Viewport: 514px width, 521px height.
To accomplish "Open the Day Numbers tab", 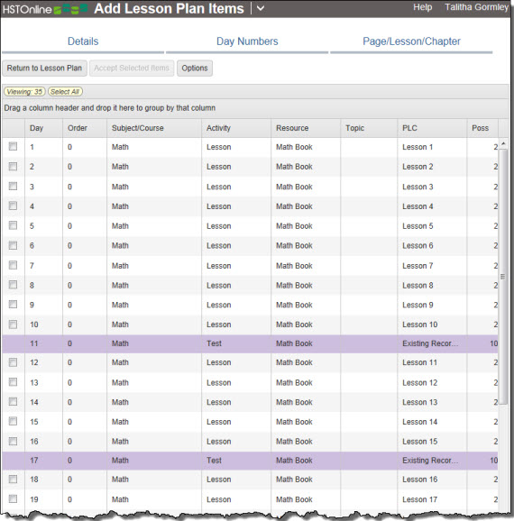I will pyautogui.click(x=247, y=41).
